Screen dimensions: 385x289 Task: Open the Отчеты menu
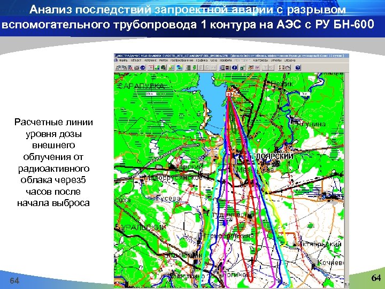point(276,60)
